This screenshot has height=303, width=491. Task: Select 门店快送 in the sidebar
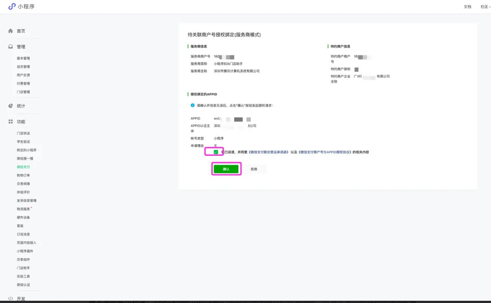click(x=23, y=133)
